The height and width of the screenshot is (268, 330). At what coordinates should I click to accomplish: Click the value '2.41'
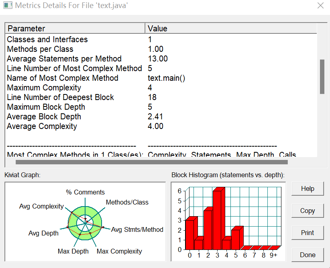[155, 117]
